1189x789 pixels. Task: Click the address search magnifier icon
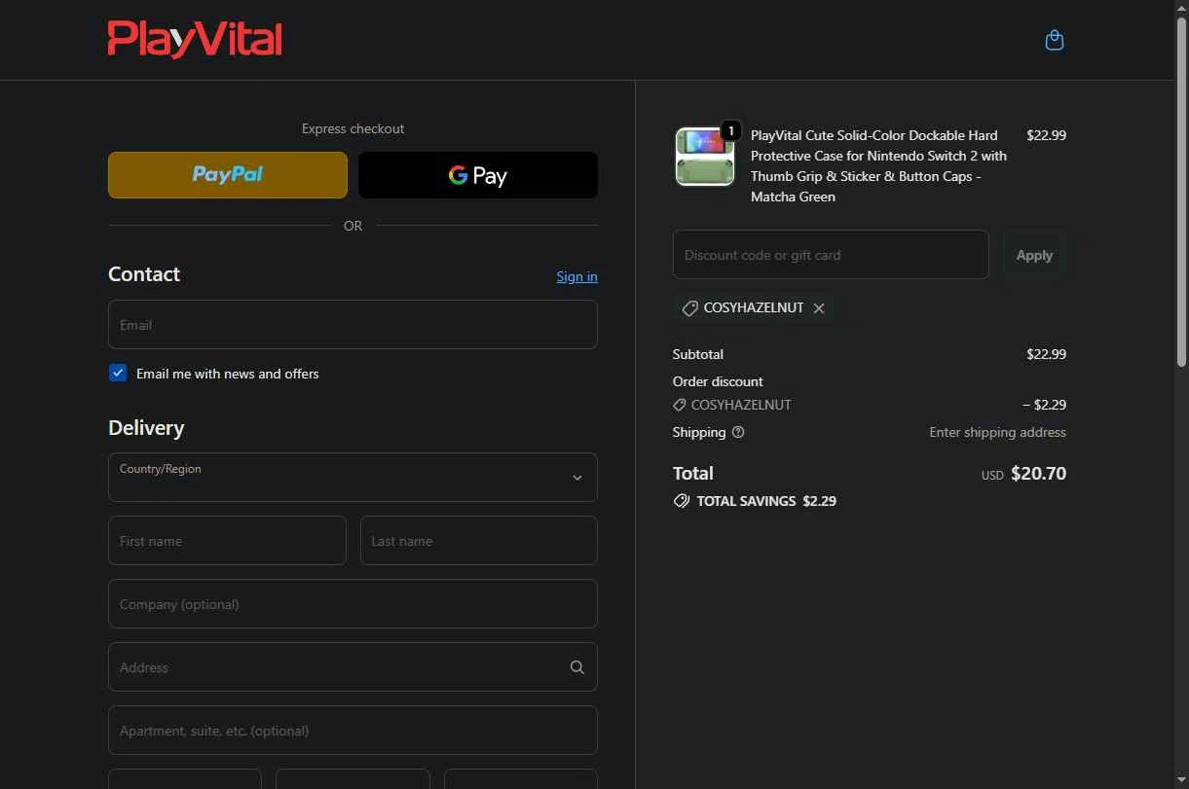577,667
